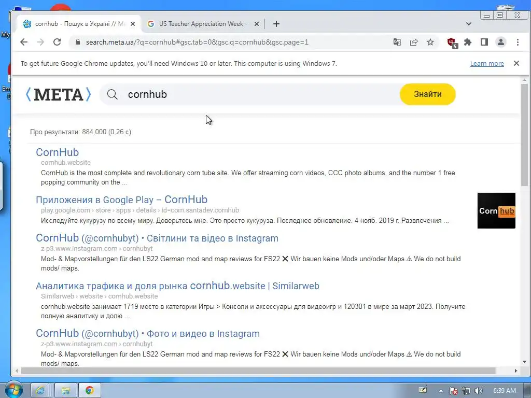531x398 pixels.
Task: Open the Windows Start menu orb
Action: [x=13, y=391]
